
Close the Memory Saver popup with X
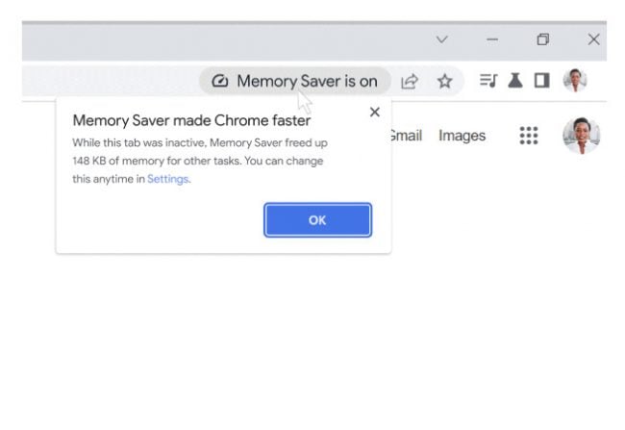coord(375,113)
